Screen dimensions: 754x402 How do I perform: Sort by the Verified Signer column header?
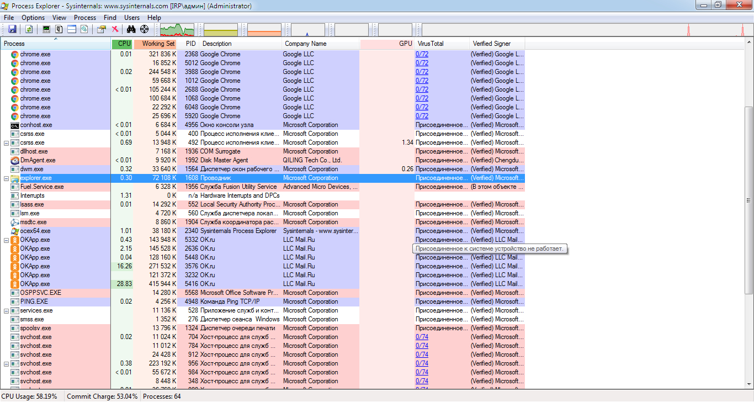pos(497,44)
